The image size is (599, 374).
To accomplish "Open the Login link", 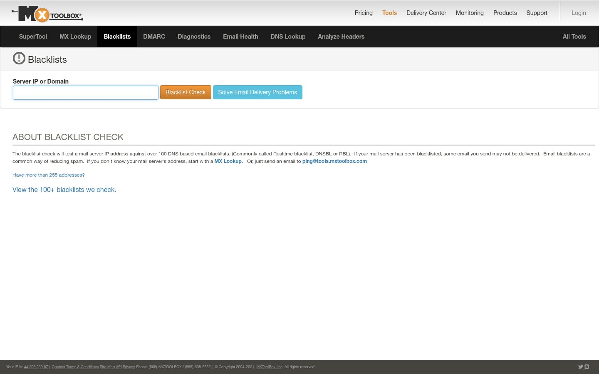I will tap(578, 13).
